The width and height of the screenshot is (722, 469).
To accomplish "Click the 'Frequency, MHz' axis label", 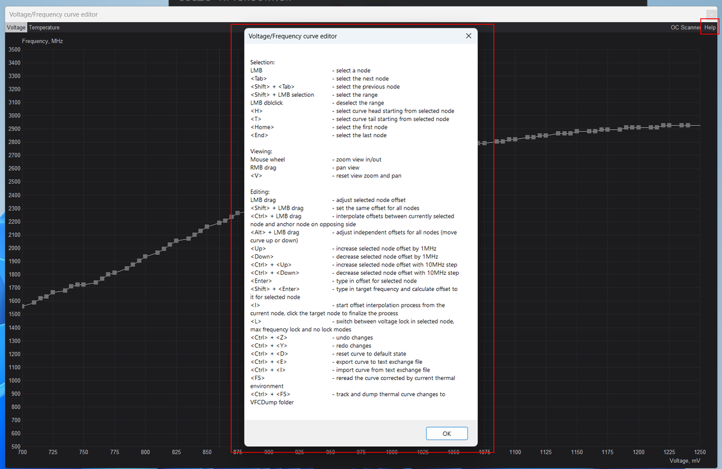I will (x=43, y=41).
